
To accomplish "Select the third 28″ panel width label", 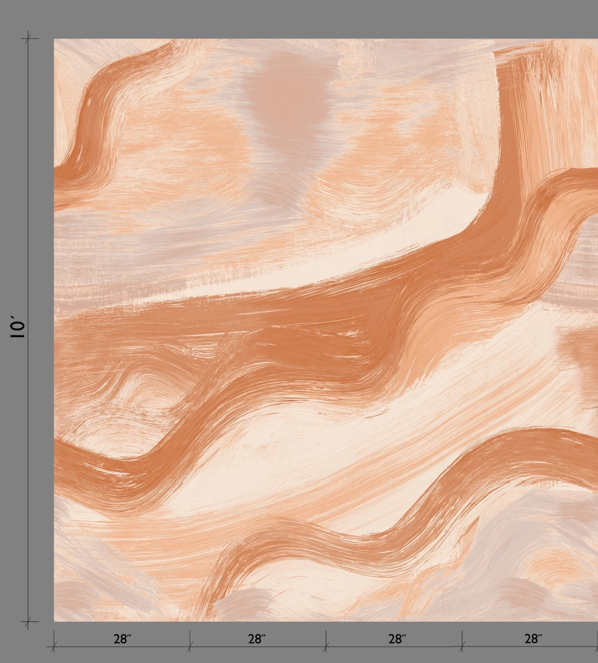I will tap(397, 639).
